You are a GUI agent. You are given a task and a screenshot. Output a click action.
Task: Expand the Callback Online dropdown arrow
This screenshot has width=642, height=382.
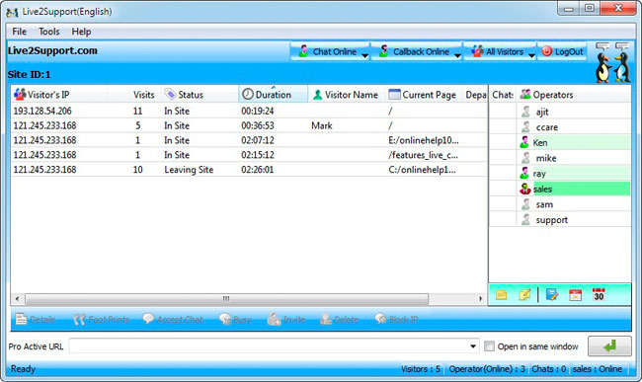tap(457, 55)
